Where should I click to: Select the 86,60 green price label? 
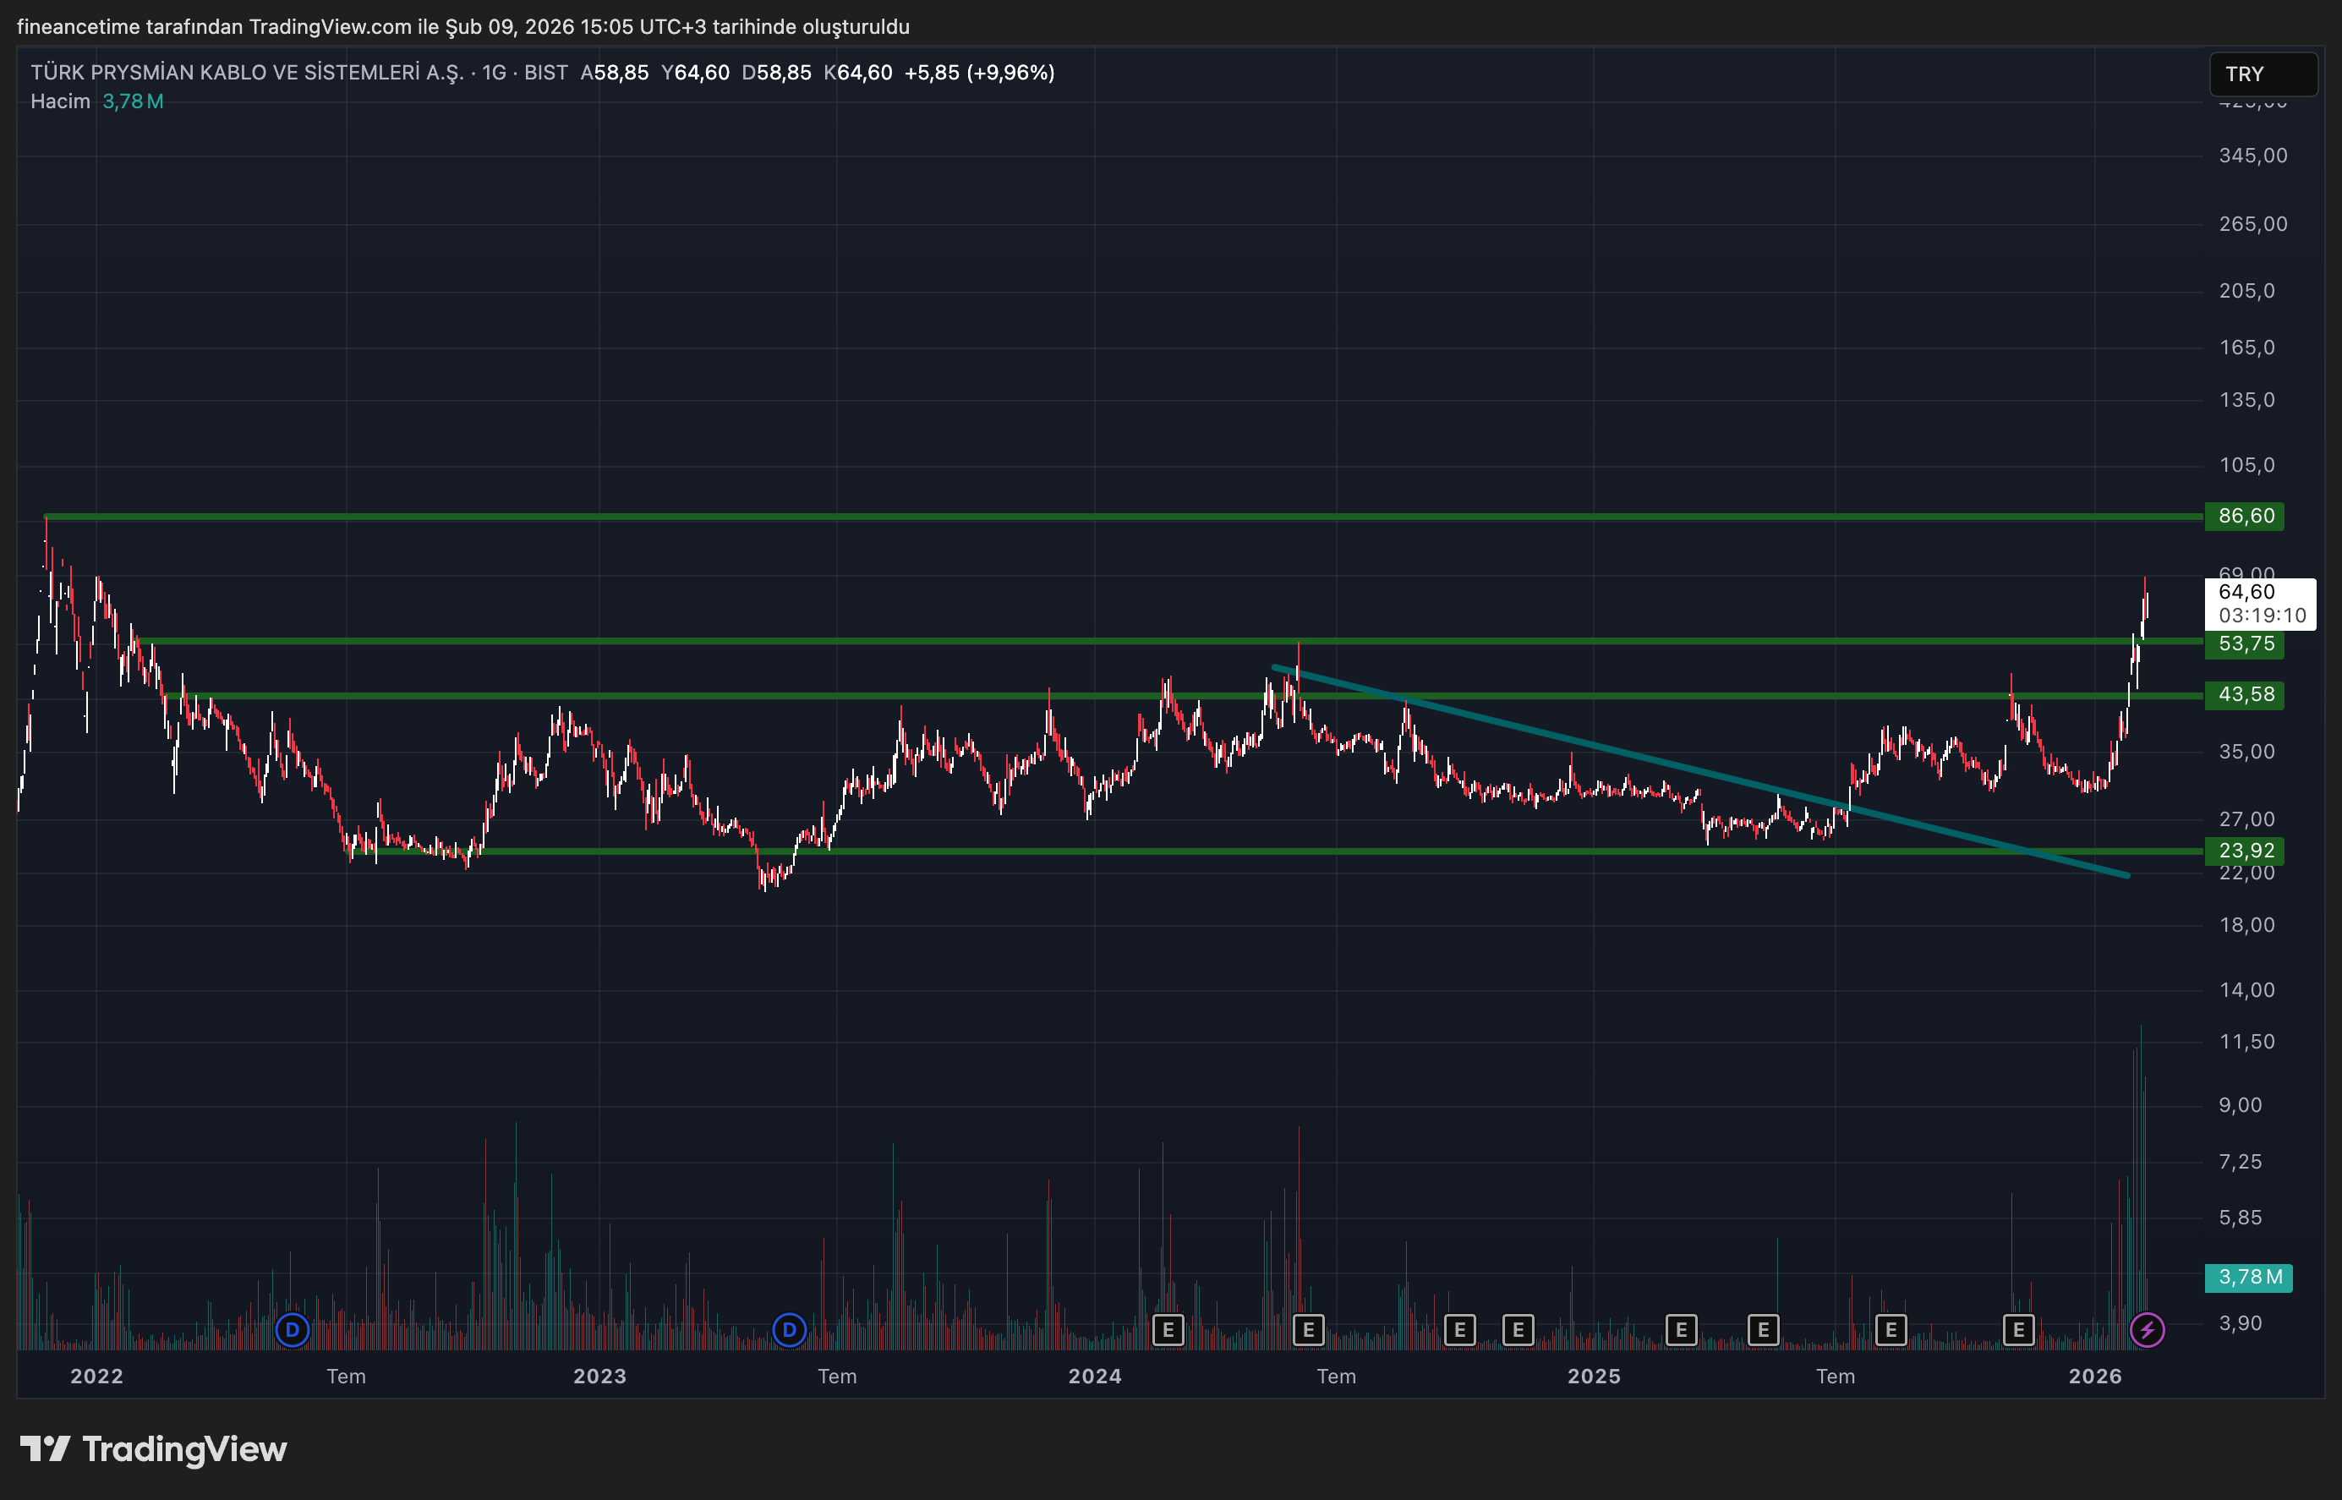(2246, 517)
